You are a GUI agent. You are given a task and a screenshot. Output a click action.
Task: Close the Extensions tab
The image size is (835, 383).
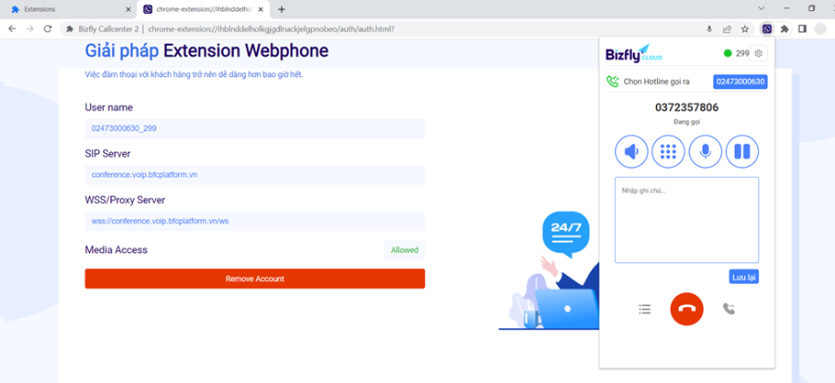[128, 9]
